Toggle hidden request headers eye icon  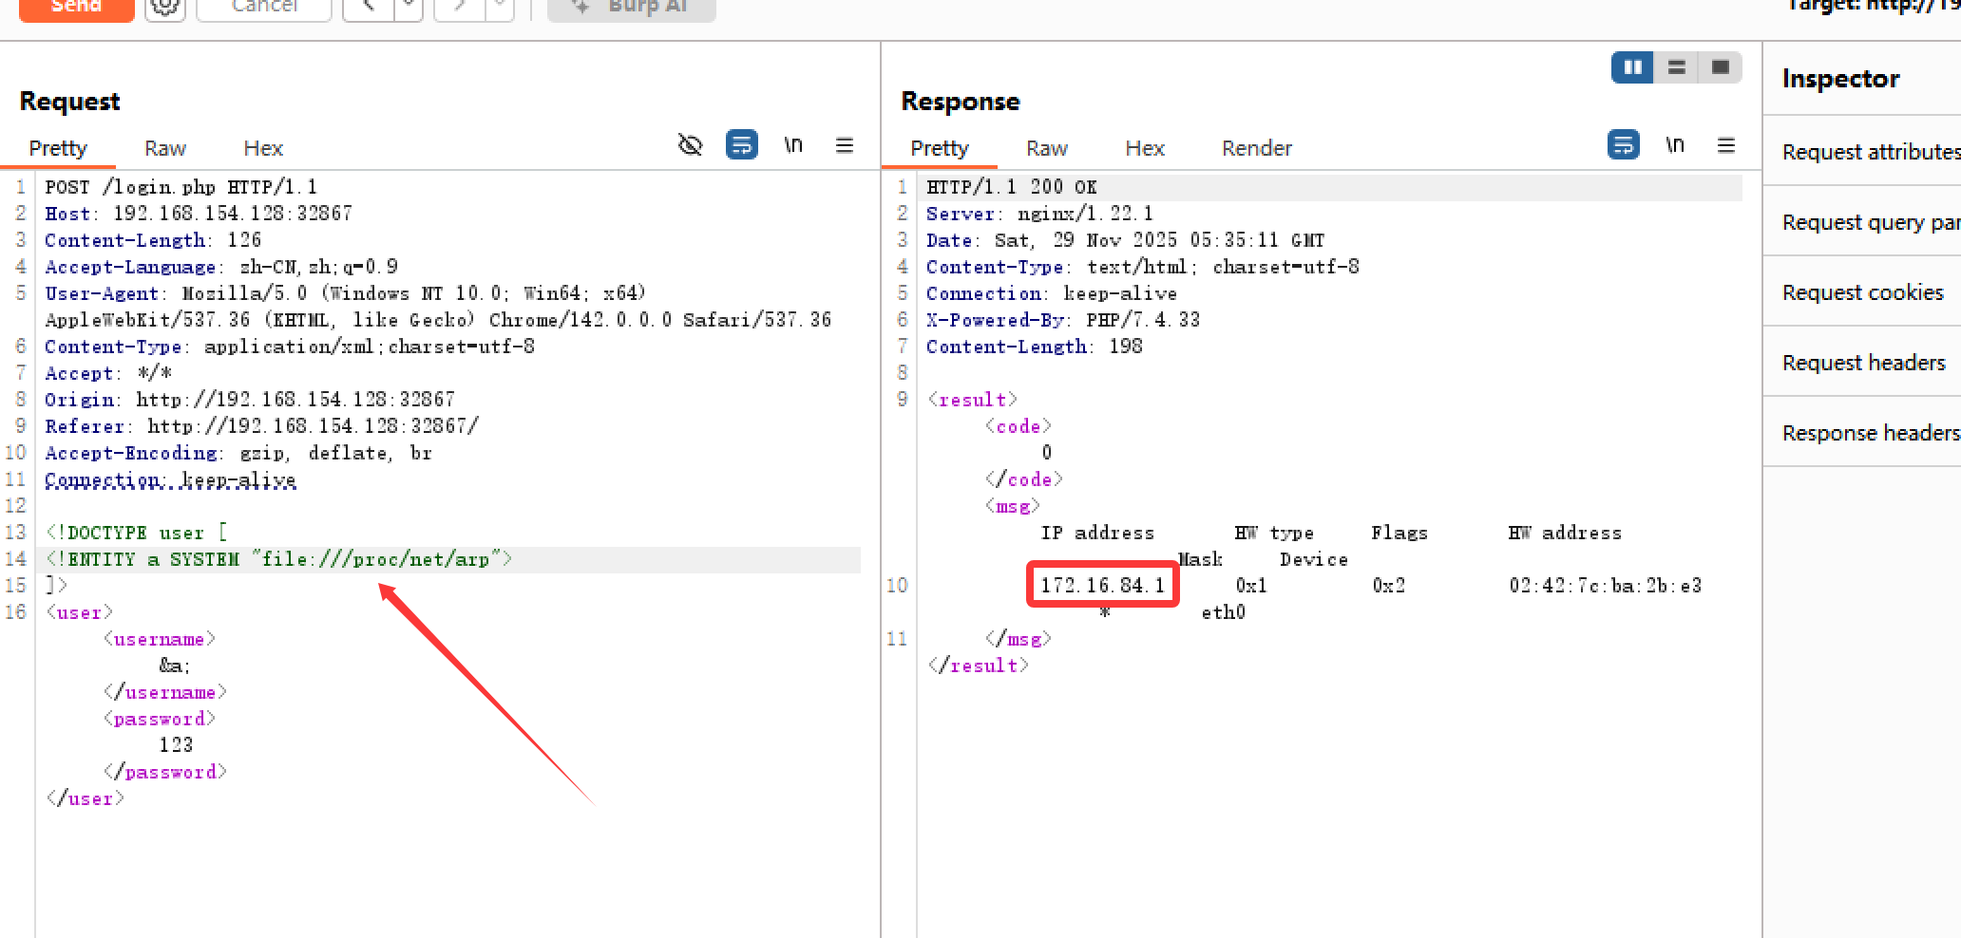690,145
